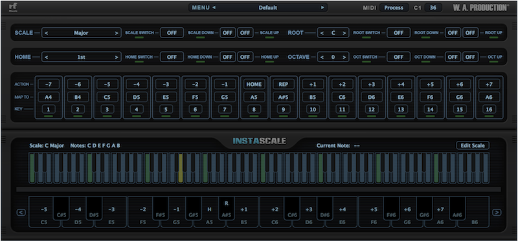Increase octave with right arrow
The width and height of the screenshot is (518, 241).
click(344, 57)
